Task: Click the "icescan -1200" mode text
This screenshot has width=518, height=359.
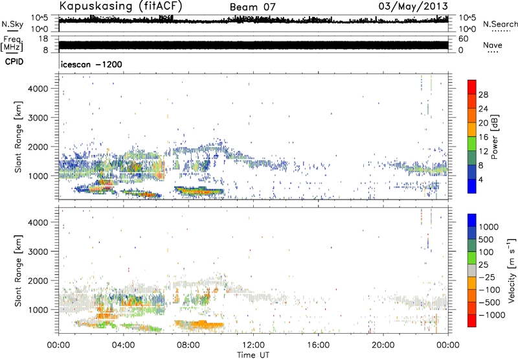Action: click(91, 64)
